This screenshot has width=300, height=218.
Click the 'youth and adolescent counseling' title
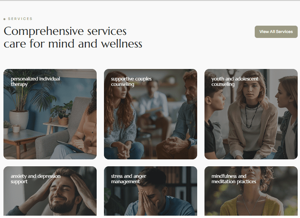click(x=235, y=81)
